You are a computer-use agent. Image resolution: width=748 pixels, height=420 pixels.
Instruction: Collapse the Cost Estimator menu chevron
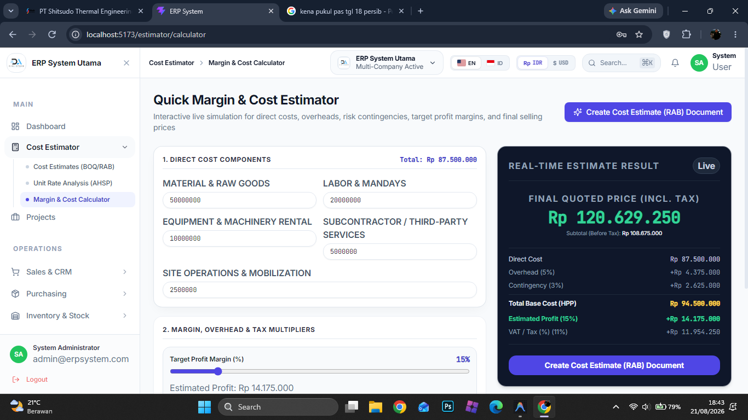tap(125, 147)
